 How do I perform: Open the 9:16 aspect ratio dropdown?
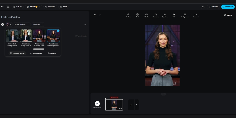[x=17, y=7]
